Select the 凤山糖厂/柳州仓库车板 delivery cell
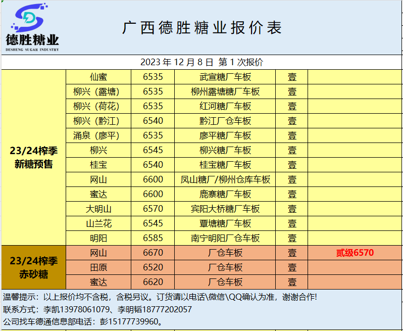Image resolution: width=403 pixels, height=331 pixels. pos(225,180)
